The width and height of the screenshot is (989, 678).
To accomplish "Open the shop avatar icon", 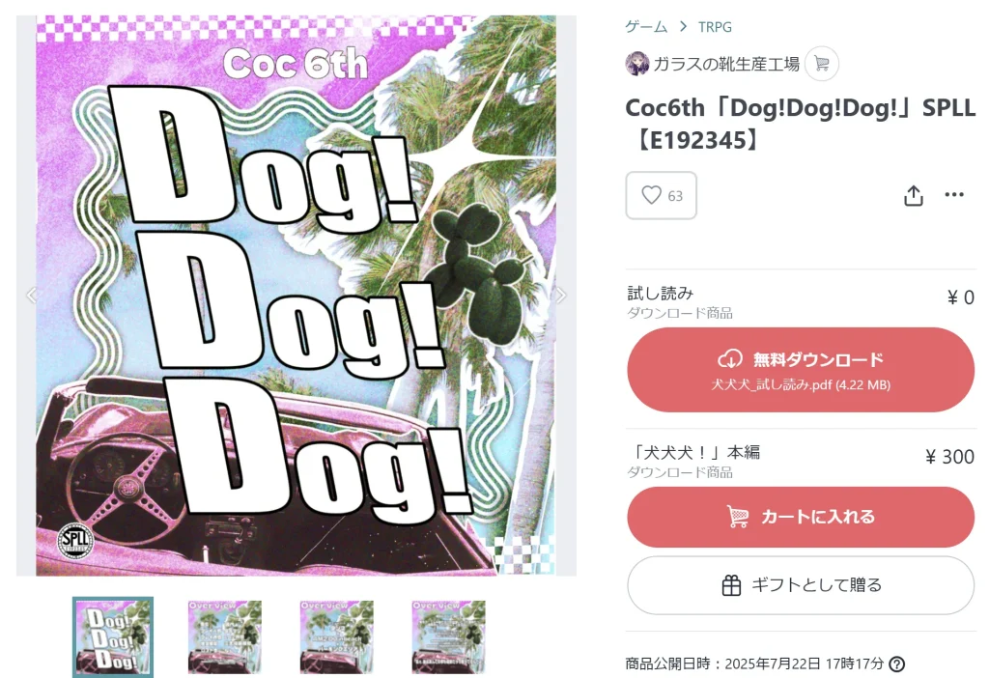I will [637, 64].
